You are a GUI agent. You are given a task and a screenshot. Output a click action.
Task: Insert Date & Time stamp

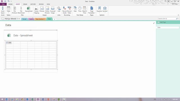[x=84, y=10]
